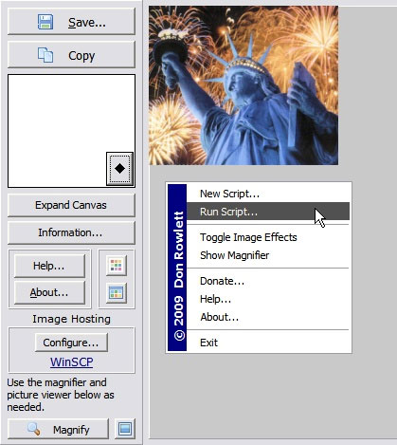Click the magnifying glass icon on Magnify
The height and width of the screenshot is (445, 397).
[33, 429]
